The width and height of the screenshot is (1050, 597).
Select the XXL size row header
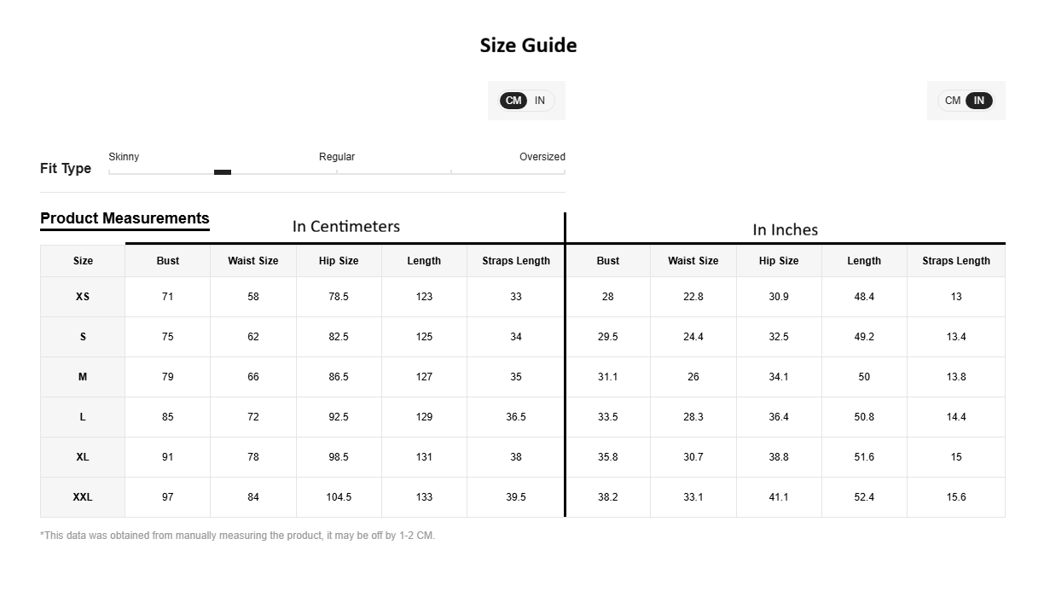(83, 497)
